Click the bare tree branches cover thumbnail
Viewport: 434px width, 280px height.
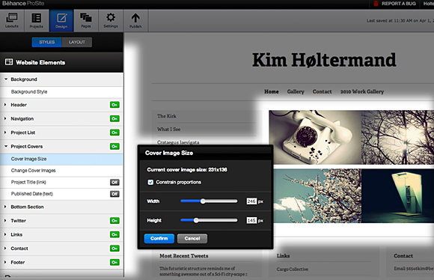pos(398,137)
